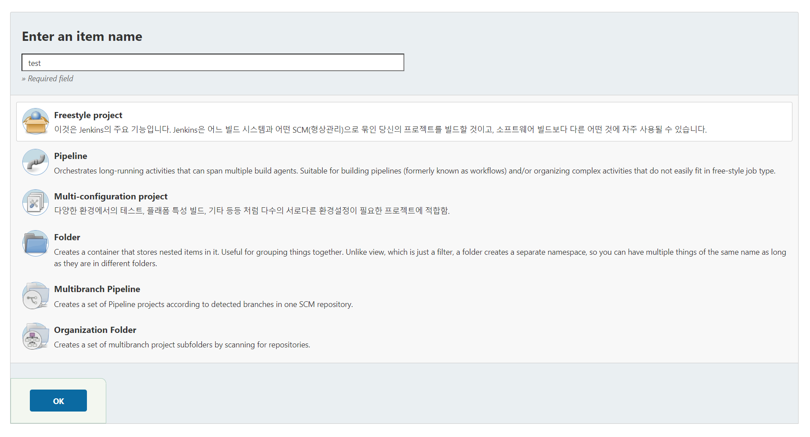Click the Multibranch Pipeline description text
Viewport: 810px width, 437px height.
pos(203,304)
